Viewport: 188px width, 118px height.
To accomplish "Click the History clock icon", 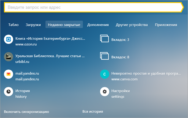I will [9, 92].
